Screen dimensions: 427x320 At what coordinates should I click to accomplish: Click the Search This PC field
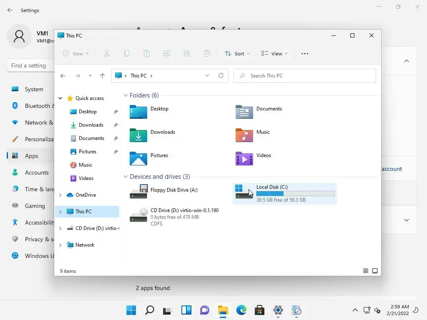[305, 76]
